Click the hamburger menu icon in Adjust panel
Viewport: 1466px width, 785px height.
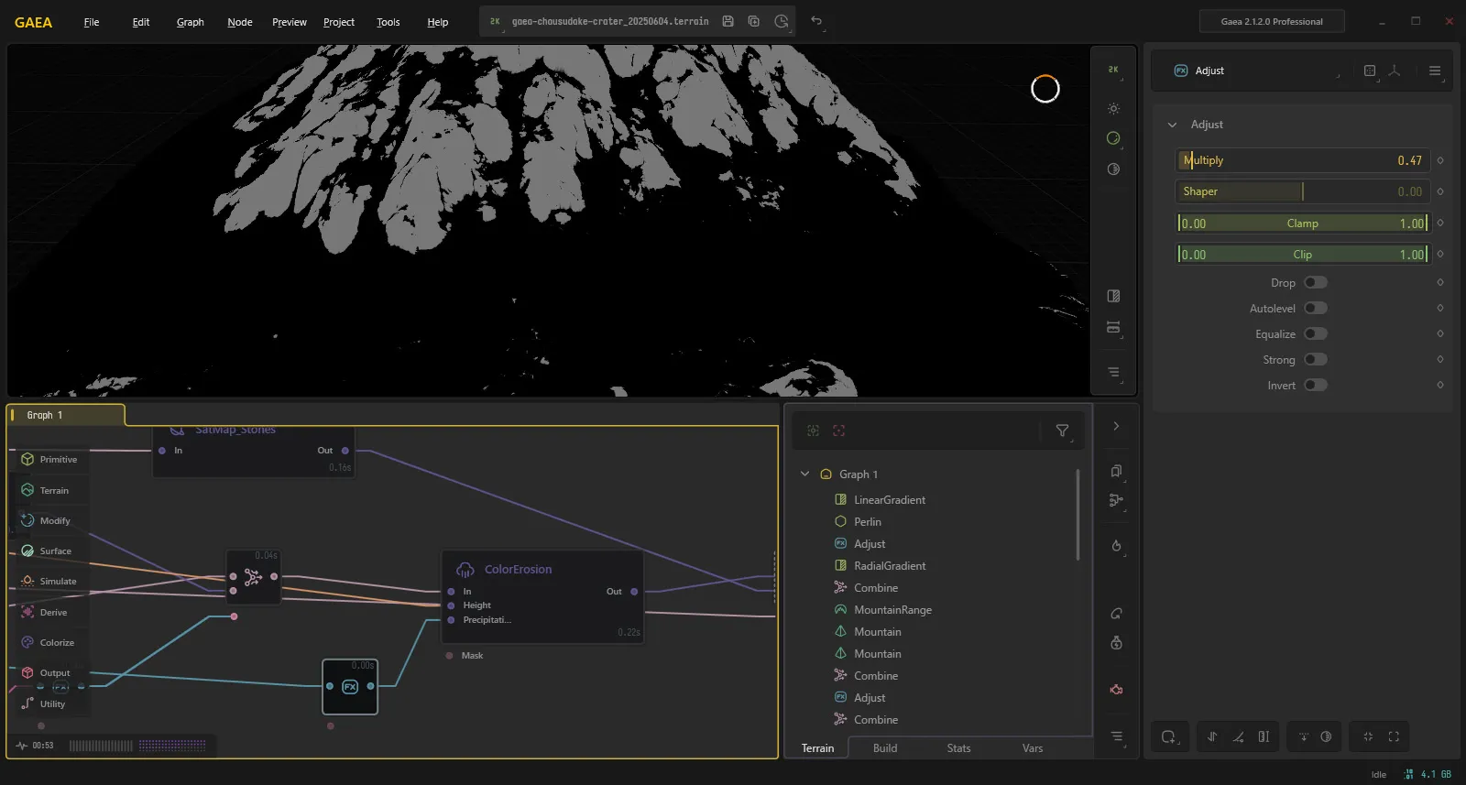[x=1435, y=71]
